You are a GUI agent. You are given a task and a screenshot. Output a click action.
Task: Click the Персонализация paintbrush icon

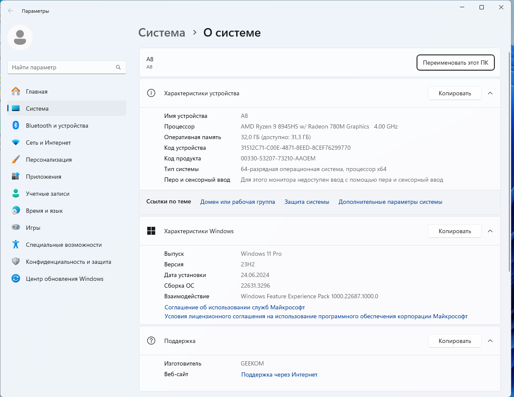pyautogui.click(x=16, y=160)
